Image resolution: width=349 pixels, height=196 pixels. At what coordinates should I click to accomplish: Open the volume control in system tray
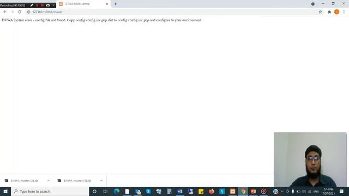304,191
